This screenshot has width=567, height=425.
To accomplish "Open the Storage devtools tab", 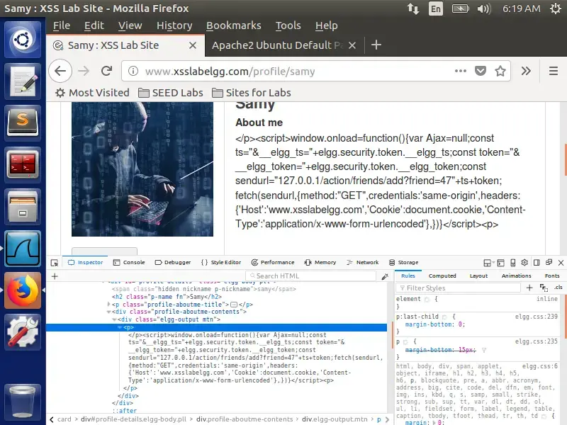I will (x=403, y=262).
